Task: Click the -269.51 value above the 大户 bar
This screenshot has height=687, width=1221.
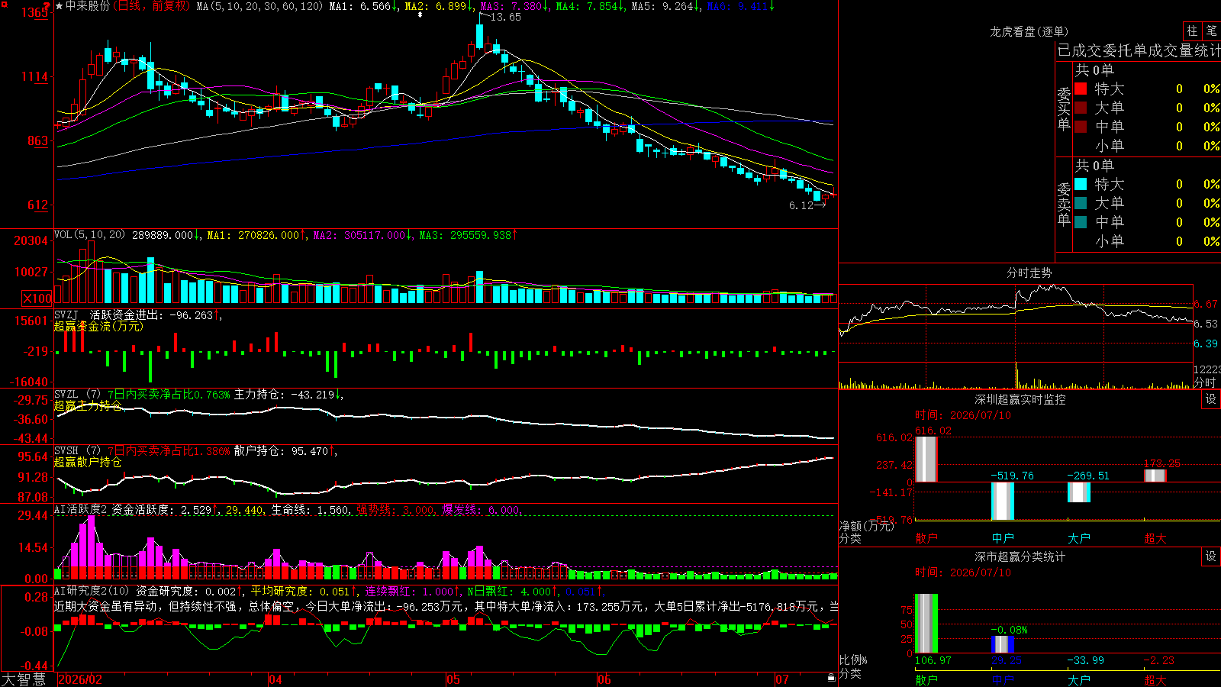Action: 1088,476
